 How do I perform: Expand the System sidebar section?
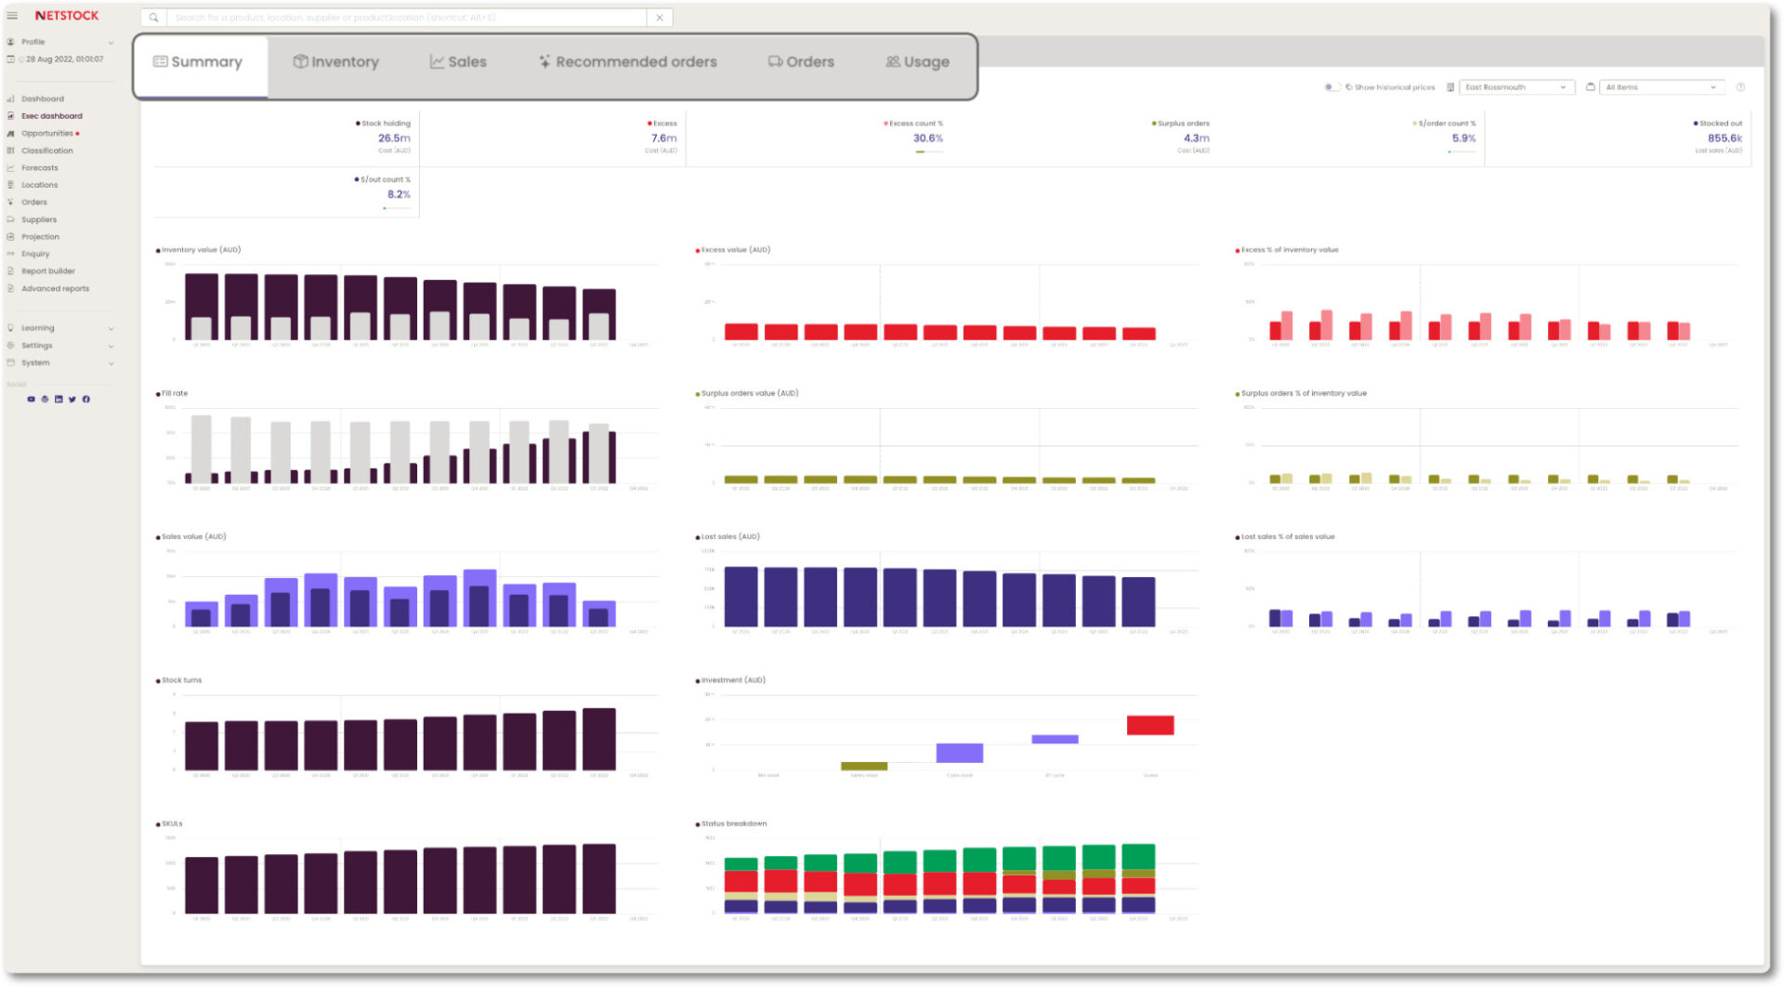point(61,363)
